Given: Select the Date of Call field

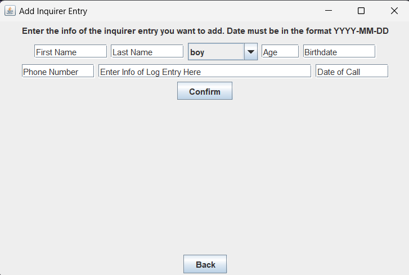Looking at the screenshot, I should pos(352,72).
